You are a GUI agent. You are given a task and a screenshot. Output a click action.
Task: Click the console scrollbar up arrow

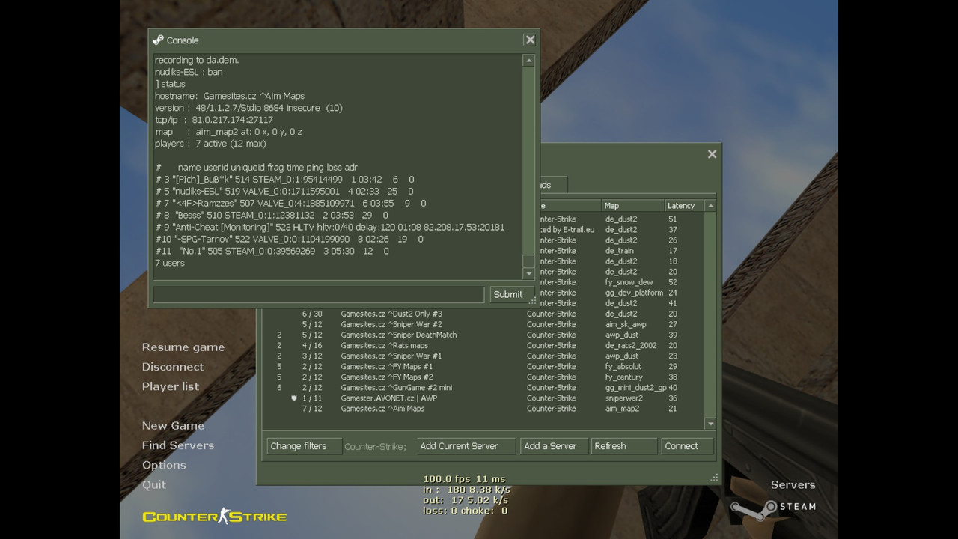click(x=528, y=61)
